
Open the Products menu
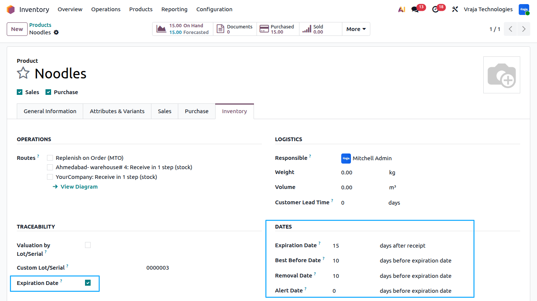141,9
